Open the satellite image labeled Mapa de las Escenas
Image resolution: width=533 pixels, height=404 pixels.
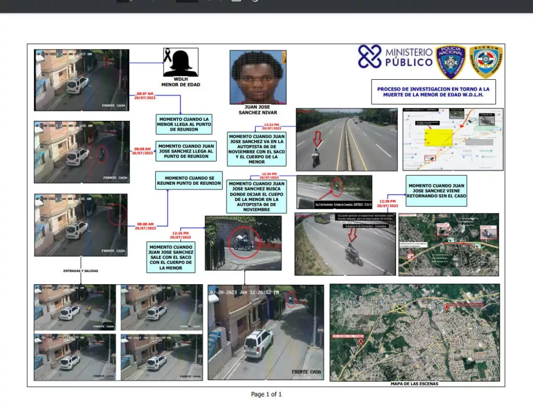coord(414,332)
